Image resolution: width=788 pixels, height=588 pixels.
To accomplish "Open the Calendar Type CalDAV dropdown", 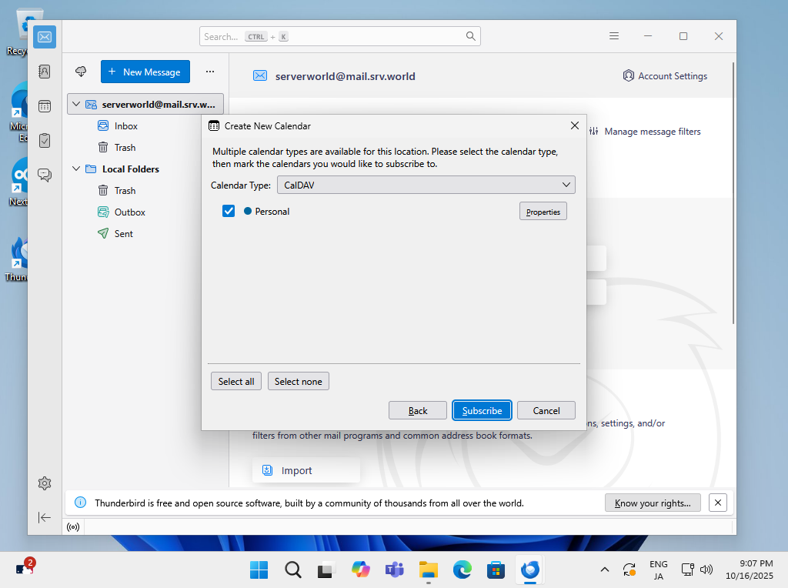I will pos(426,185).
